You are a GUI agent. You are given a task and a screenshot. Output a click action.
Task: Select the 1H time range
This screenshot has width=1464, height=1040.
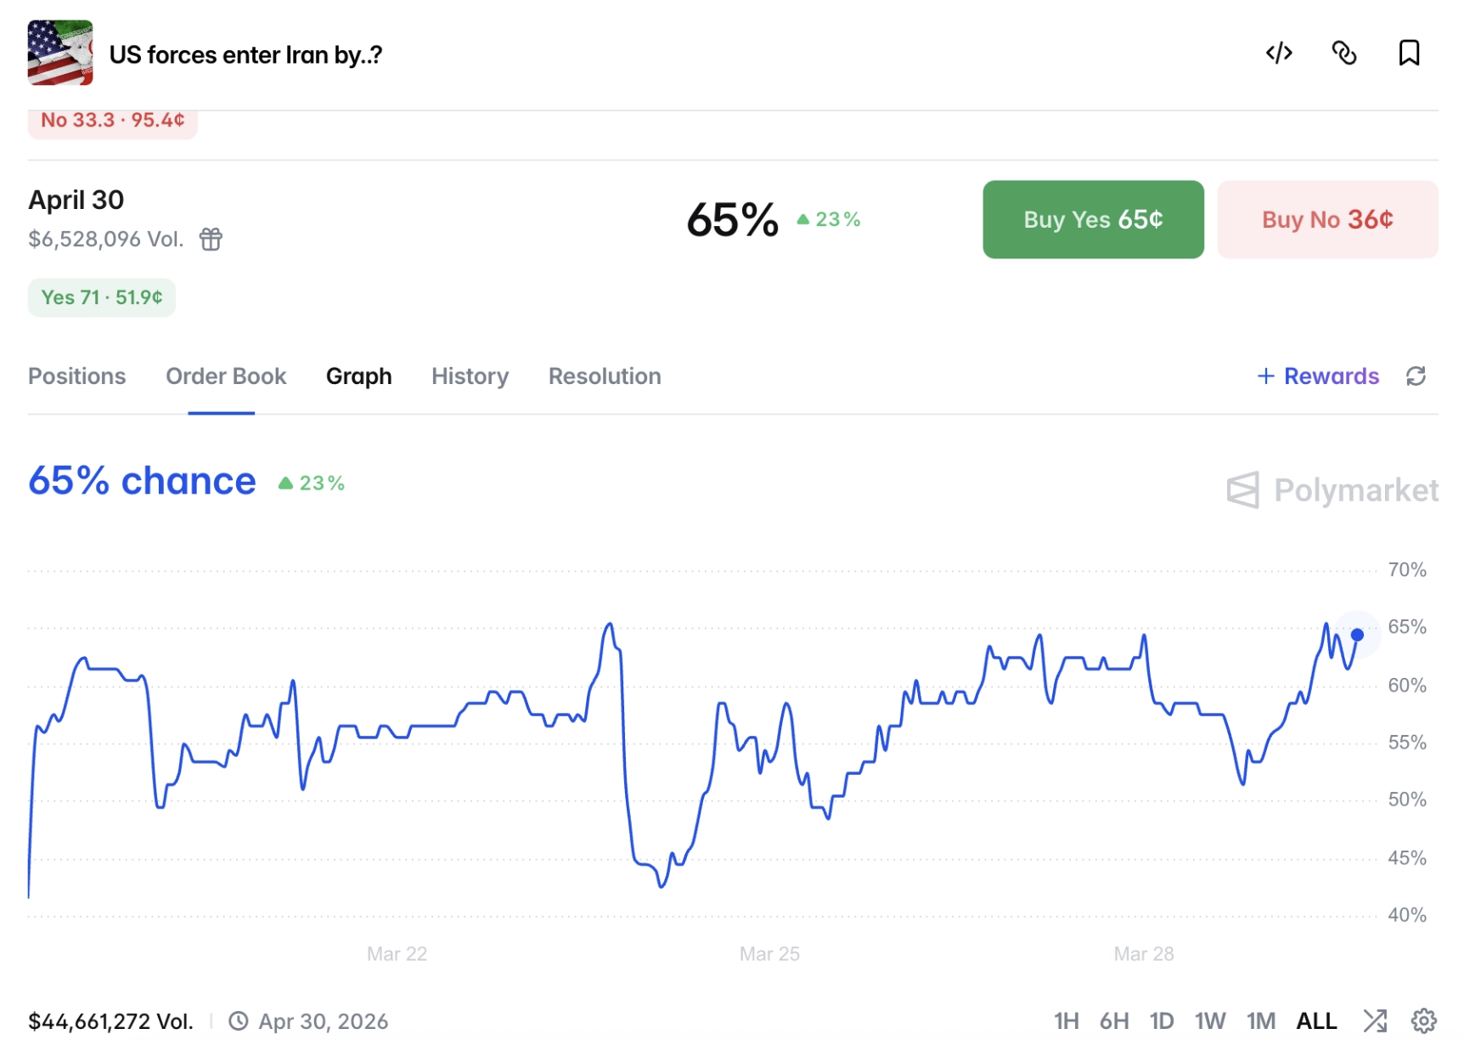[1066, 1020]
